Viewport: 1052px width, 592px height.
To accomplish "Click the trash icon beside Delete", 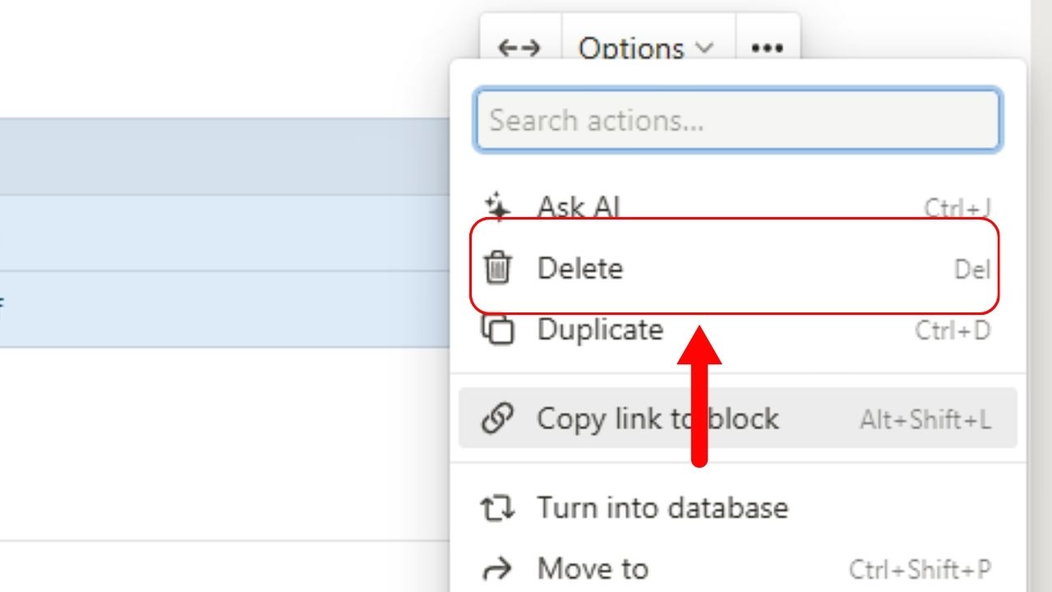I will coord(497,267).
